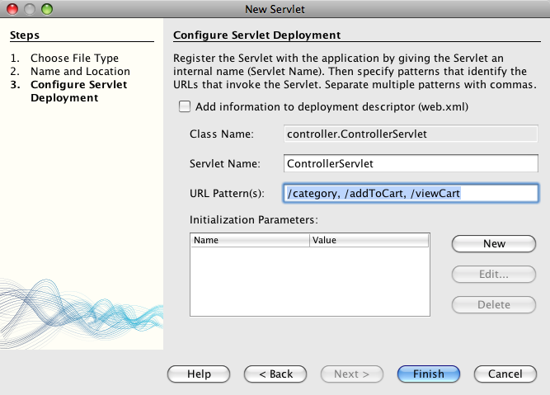Zoom the window with green button
The image size is (550, 395).
pos(45,9)
